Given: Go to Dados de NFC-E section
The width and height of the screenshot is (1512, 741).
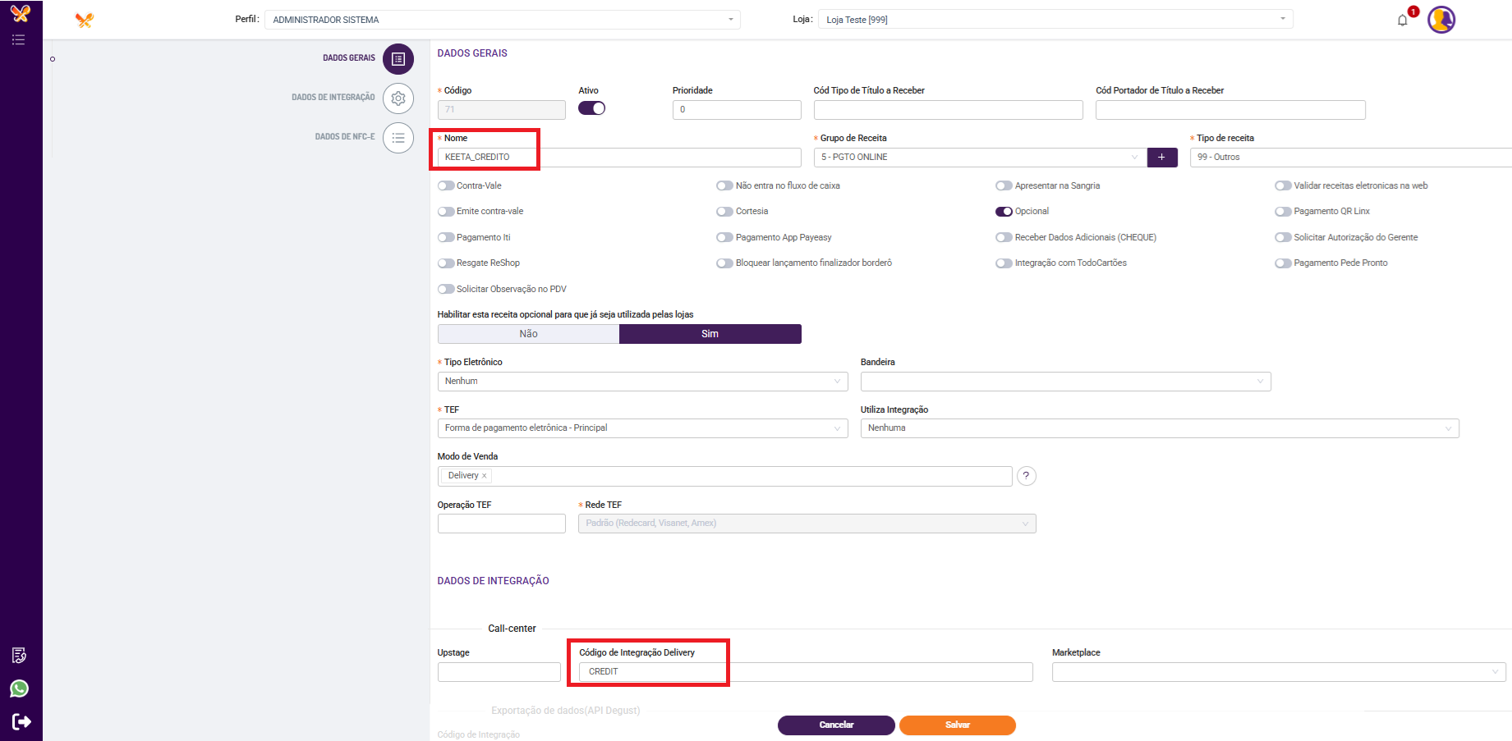Looking at the screenshot, I should [398, 138].
